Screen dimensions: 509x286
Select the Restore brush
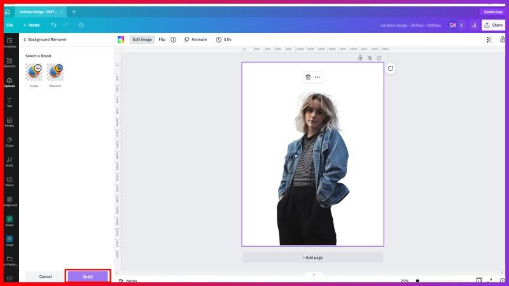[x=55, y=72]
